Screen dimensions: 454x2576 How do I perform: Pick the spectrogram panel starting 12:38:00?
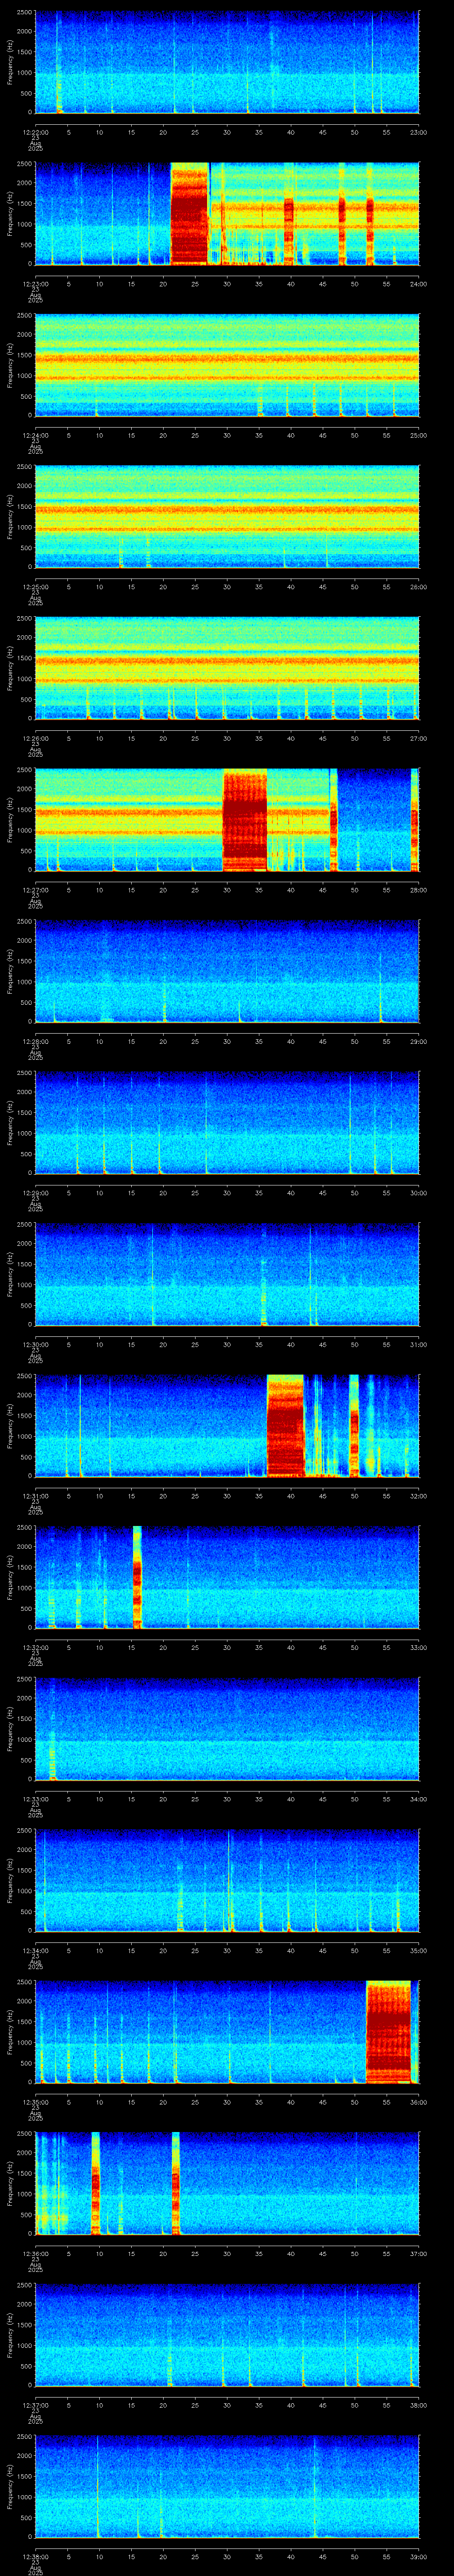coord(227,2486)
